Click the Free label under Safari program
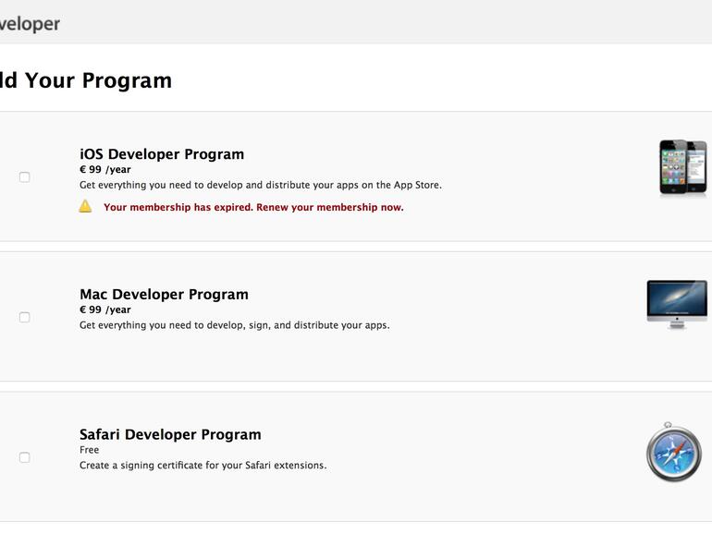Viewport: 712px width, 534px height. (x=89, y=450)
